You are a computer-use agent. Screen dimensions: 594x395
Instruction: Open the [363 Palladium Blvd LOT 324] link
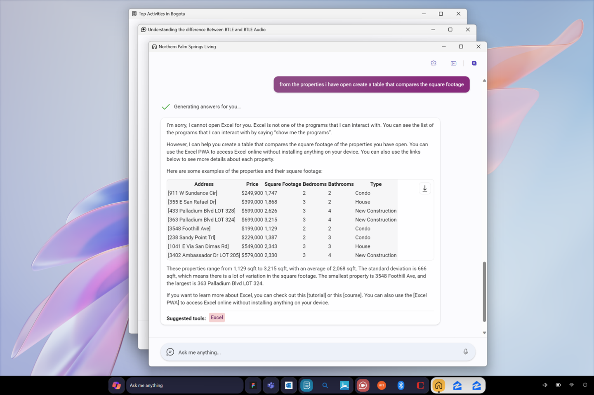[x=201, y=220]
